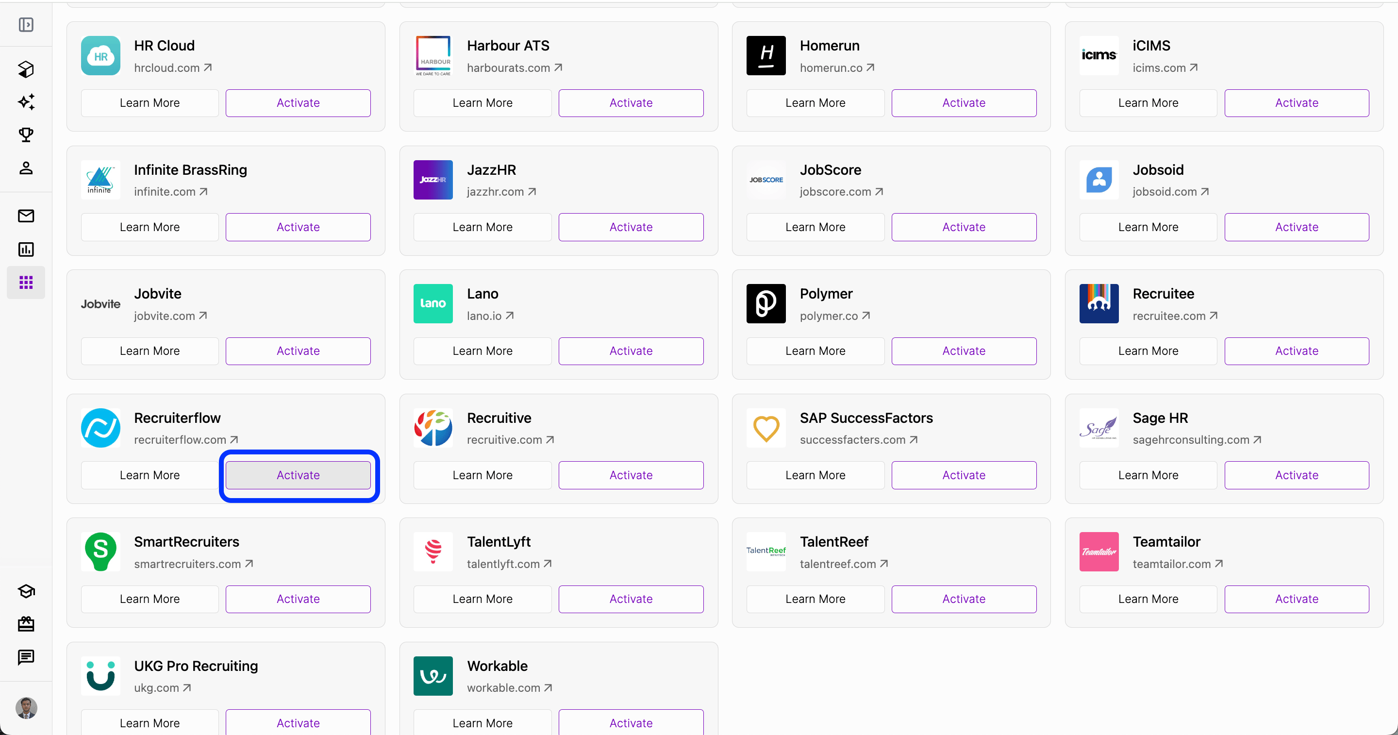The image size is (1398, 735).
Task: Open the 3D cube sidebar icon
Action: click(x=26, y=69)
